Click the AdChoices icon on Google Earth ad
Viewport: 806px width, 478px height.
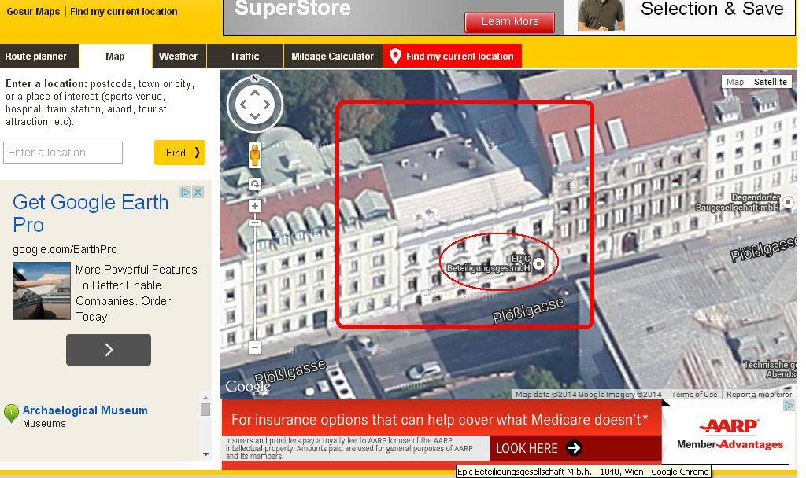coord(186,192)
